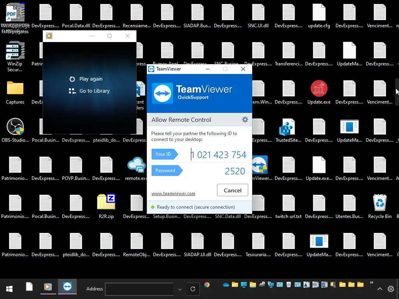Click the blank document taskbar icon
Screen dimensions: 399x299
coord(29,287)
